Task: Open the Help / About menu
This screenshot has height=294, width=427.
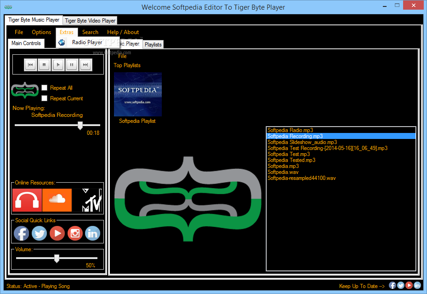Action: pyautogui.click(x=123, y=32)
